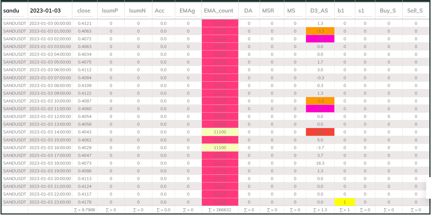431x215 pixels.
Task: Select the yellow b1 cell with value 1
Action: tap(345, 202)
